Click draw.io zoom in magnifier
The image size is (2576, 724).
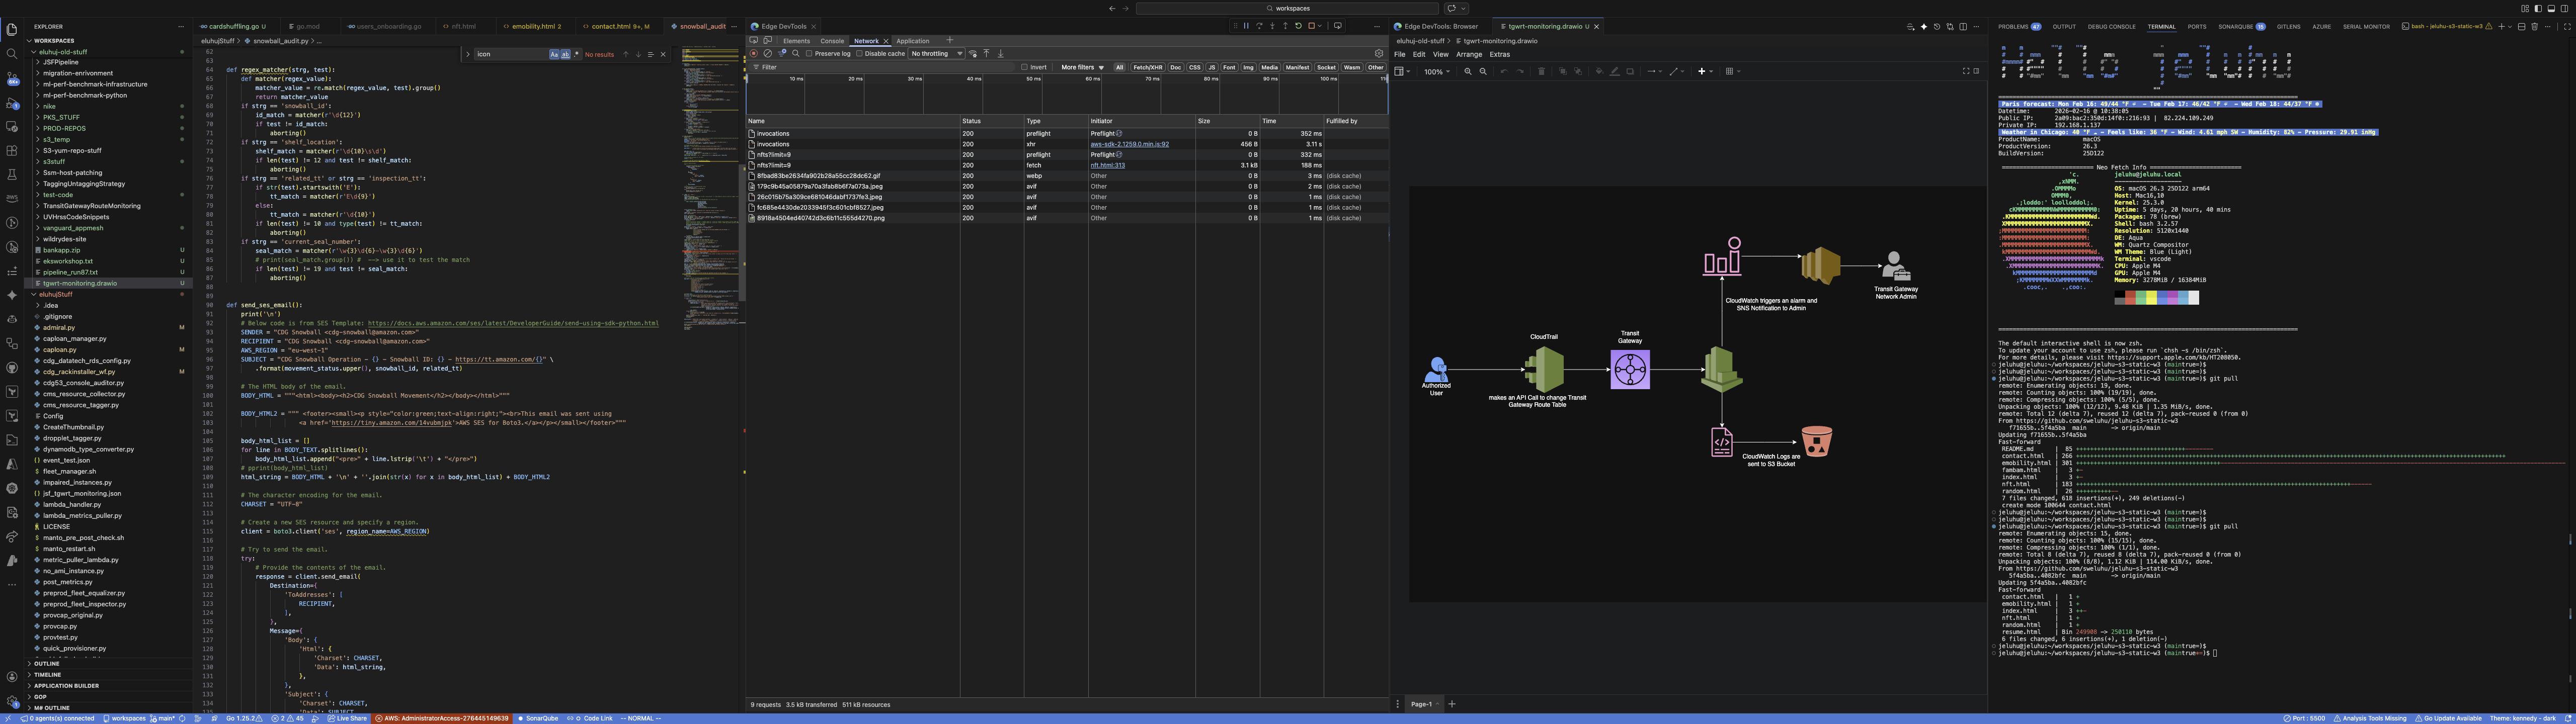click(x=1468, y=71)
